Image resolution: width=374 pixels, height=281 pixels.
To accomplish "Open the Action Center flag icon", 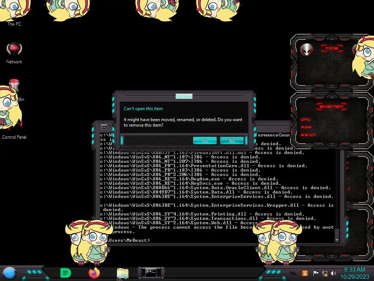I will pos(316,273).
